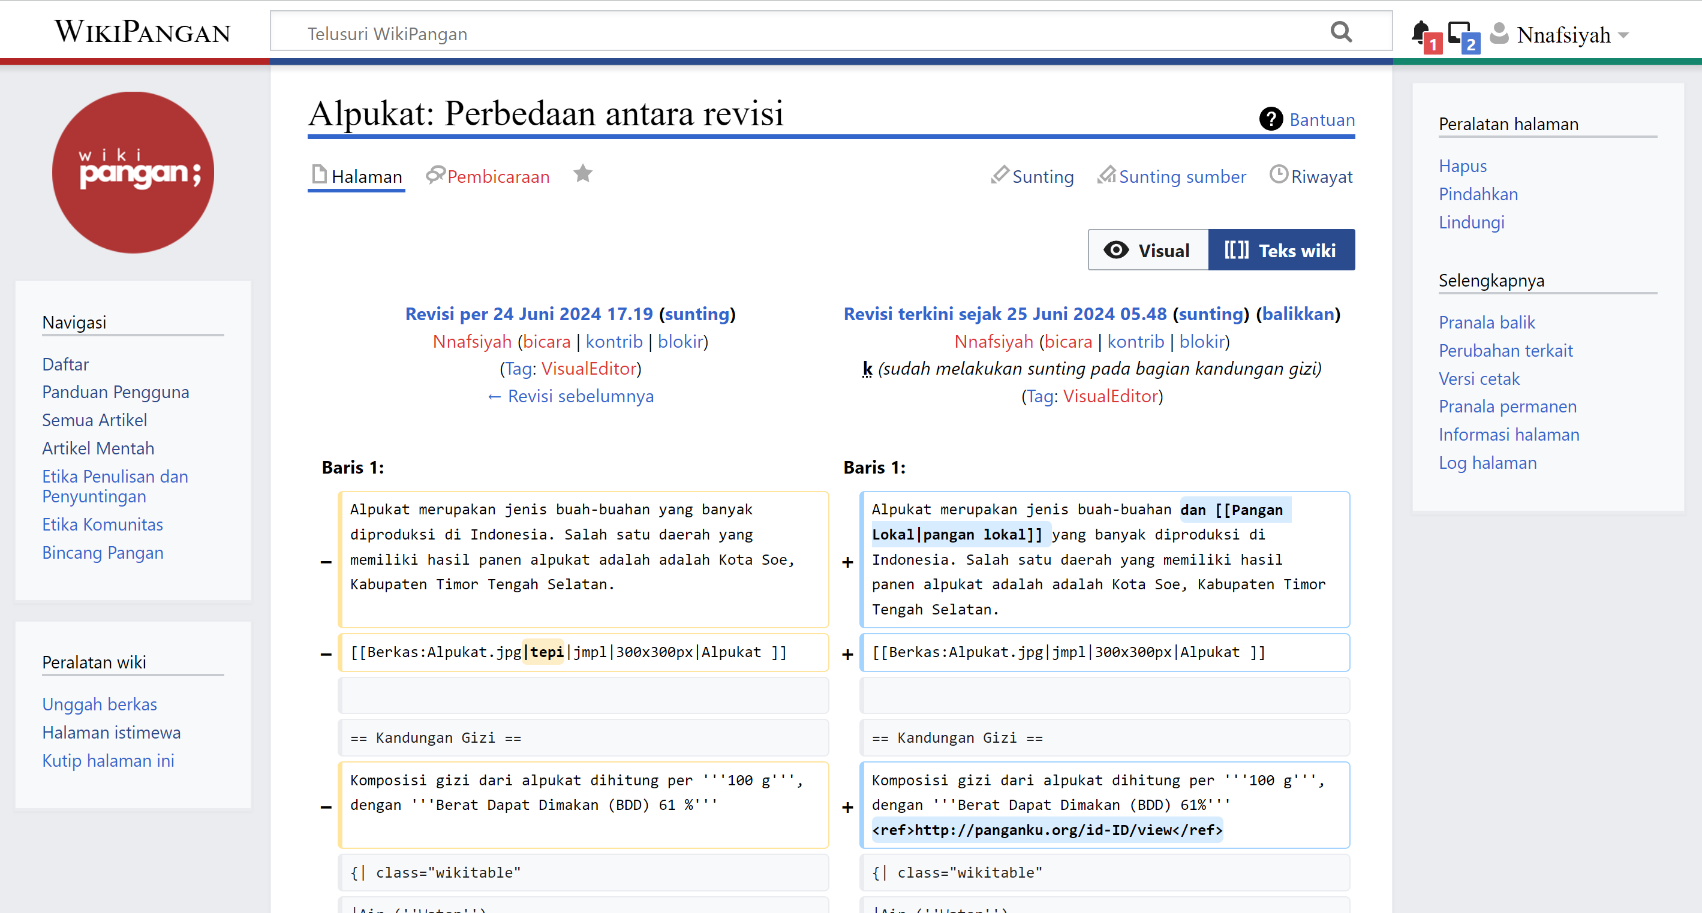Switch diff mode to Visual
This screenshot has width=1702, height=913.
[1148, 251]
